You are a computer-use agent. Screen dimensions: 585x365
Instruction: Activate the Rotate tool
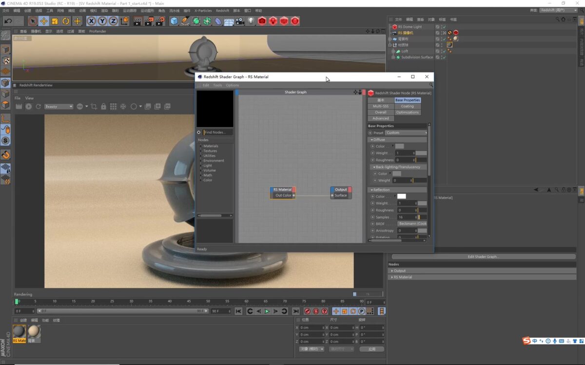[x=66, y=21]
